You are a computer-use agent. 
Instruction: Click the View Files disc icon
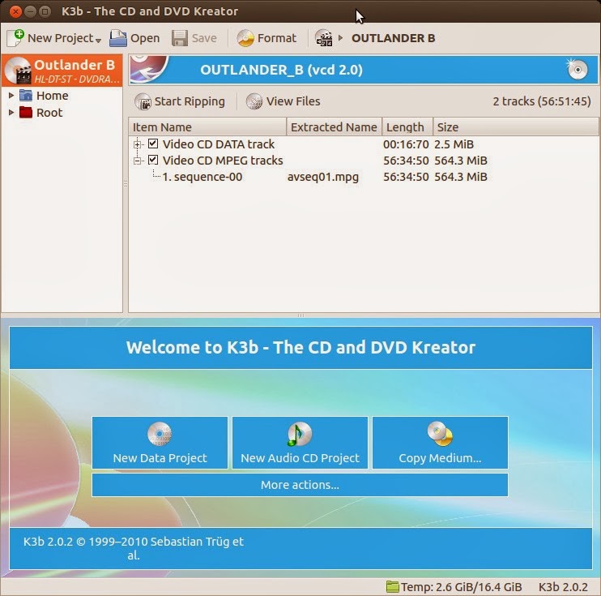coord(254,101)
